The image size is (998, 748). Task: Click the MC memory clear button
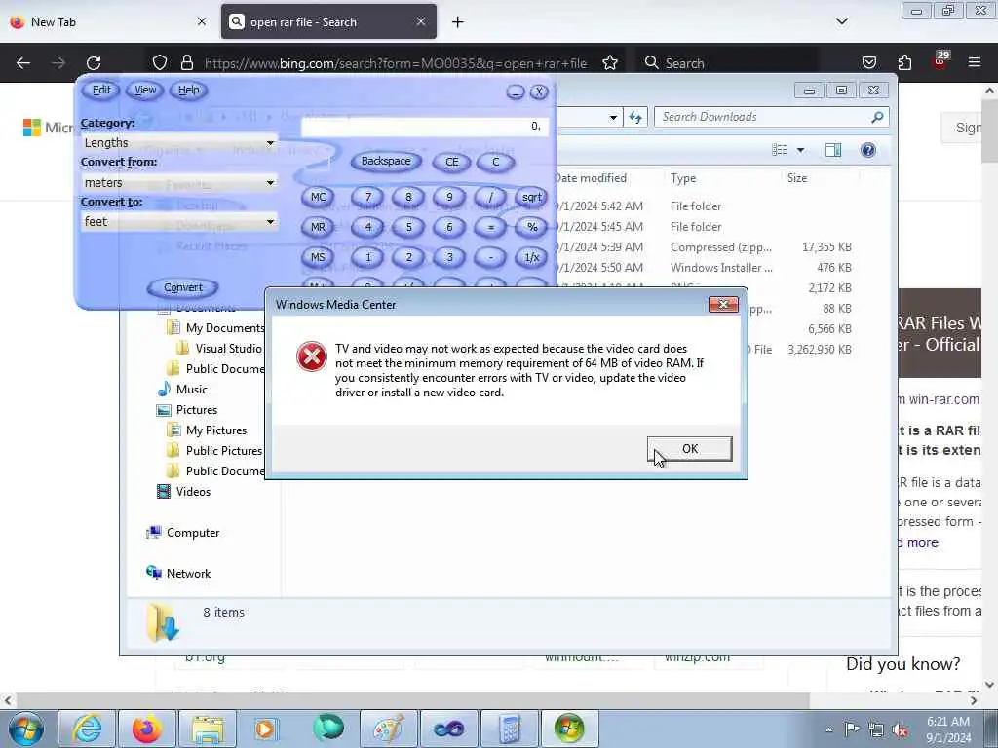[x=318, y=197]
